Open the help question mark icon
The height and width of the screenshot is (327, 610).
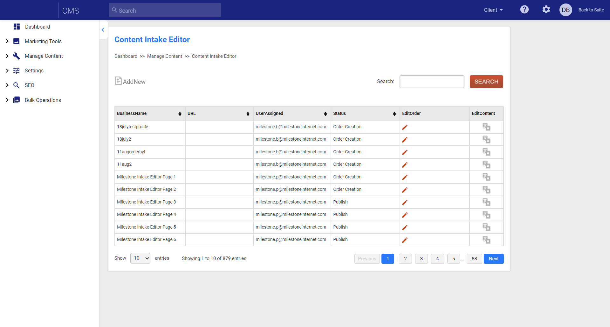pyautogui.click(x=524, y=10)
